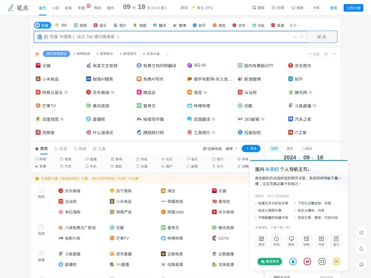Choose the 经典 template icon
The height and width of the screenshot is (278, 371).
pyautogui.click(x=306, y=240)
